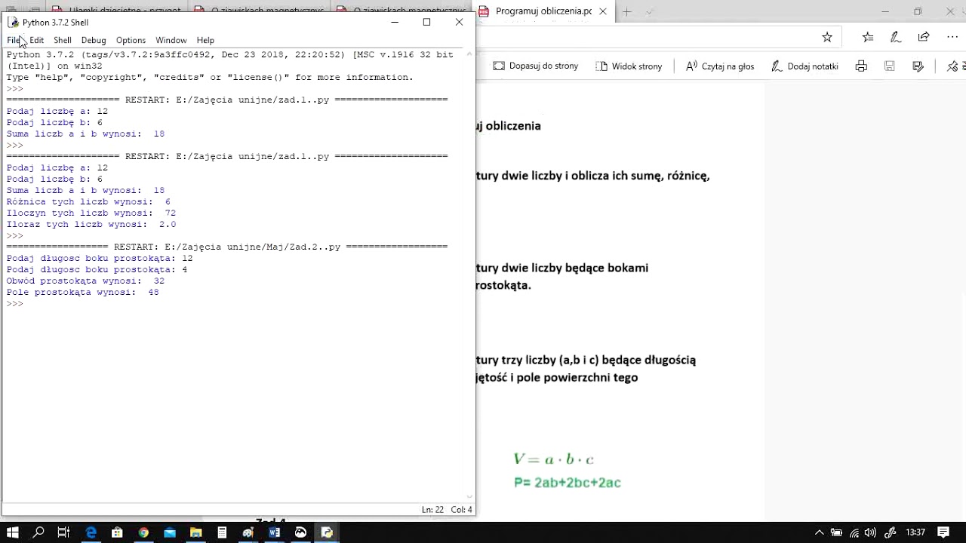Viewport: 966px width, 543px height.
Task: Click Dodaj notatki button
Action: pos(804,66)
